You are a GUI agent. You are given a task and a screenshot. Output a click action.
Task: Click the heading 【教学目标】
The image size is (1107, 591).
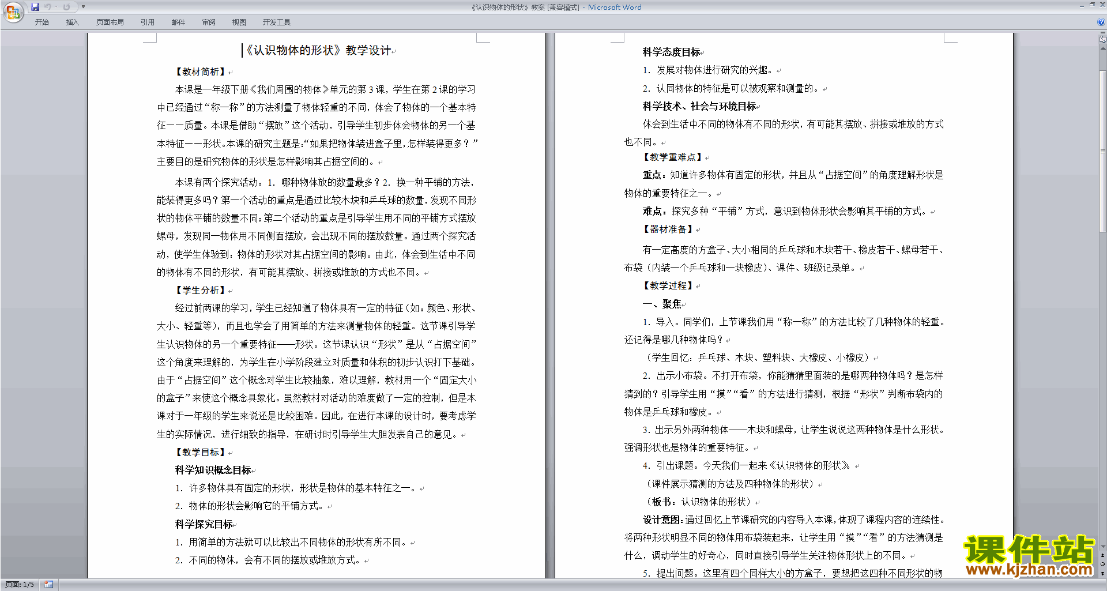coord(201,453)
